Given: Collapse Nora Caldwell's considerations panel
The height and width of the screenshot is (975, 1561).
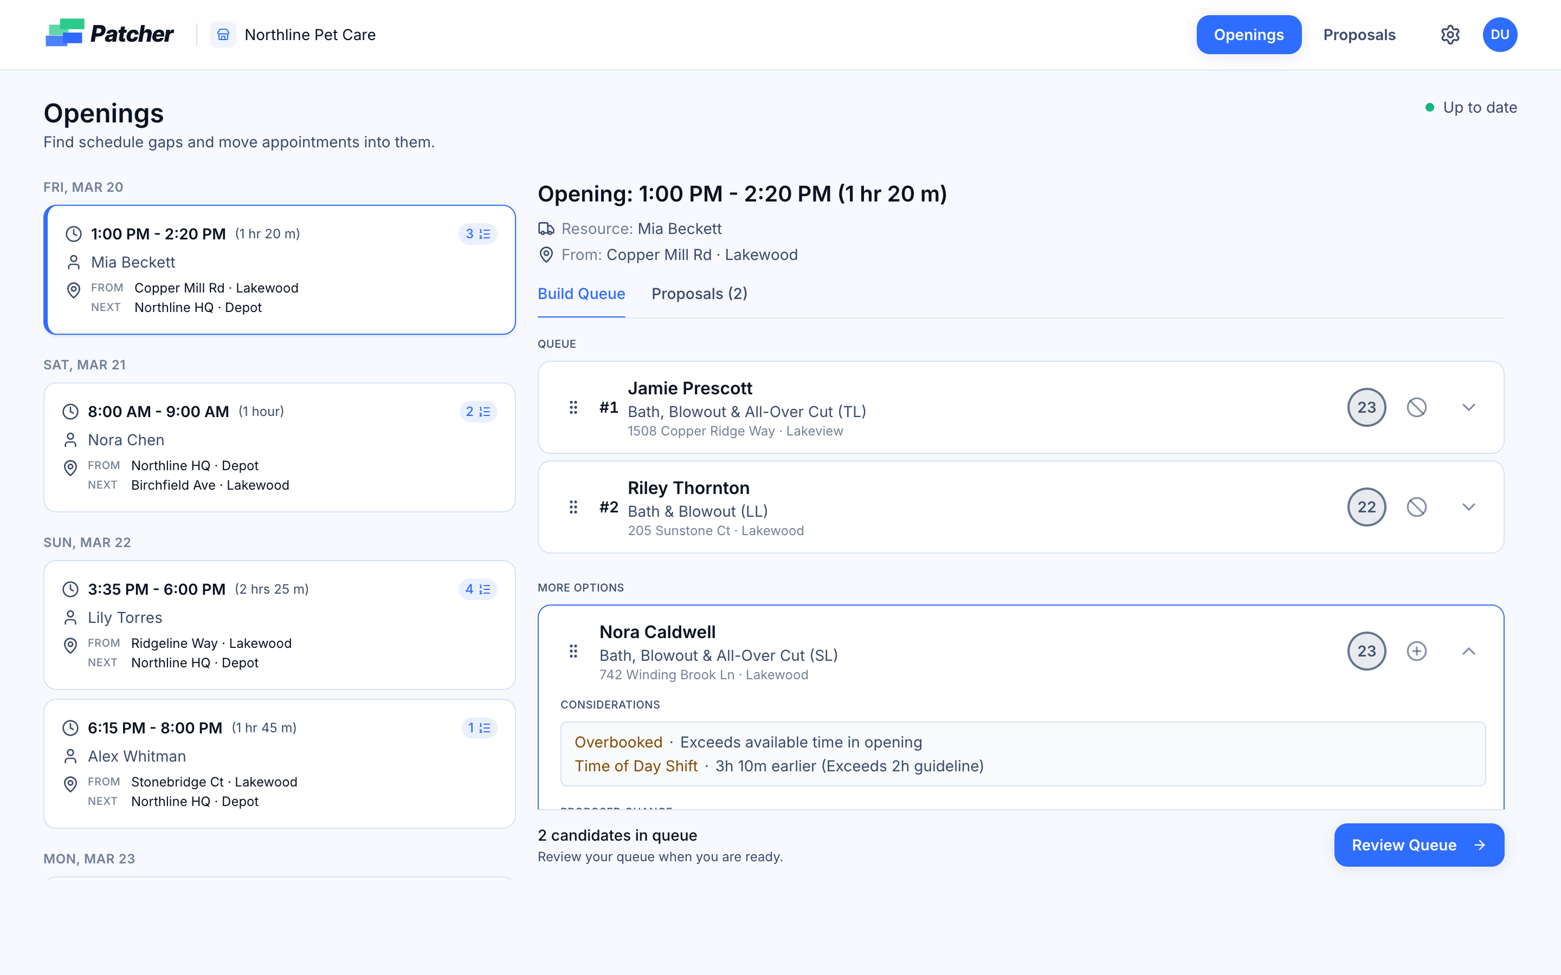Looking at the screenshot, I should (x=1469, y=651).
